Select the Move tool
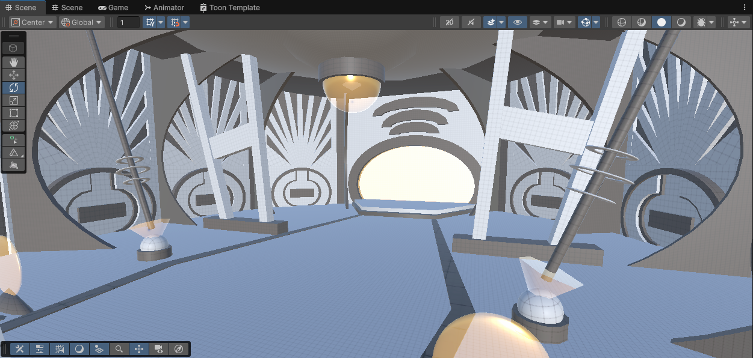Screen dimensions: 753x358 [x=14, y=75]
